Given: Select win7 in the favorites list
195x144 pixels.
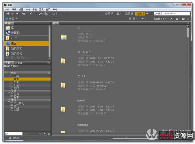Looking at the screenshot, I should pos(26,38).
